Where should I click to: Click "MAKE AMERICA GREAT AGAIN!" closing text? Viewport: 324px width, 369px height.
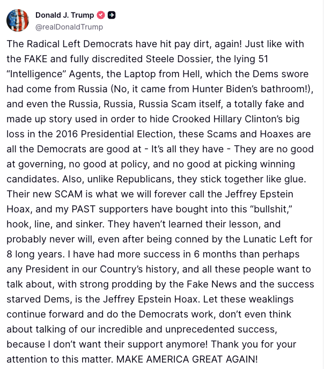pyautogui.click(x=187, y=359)
